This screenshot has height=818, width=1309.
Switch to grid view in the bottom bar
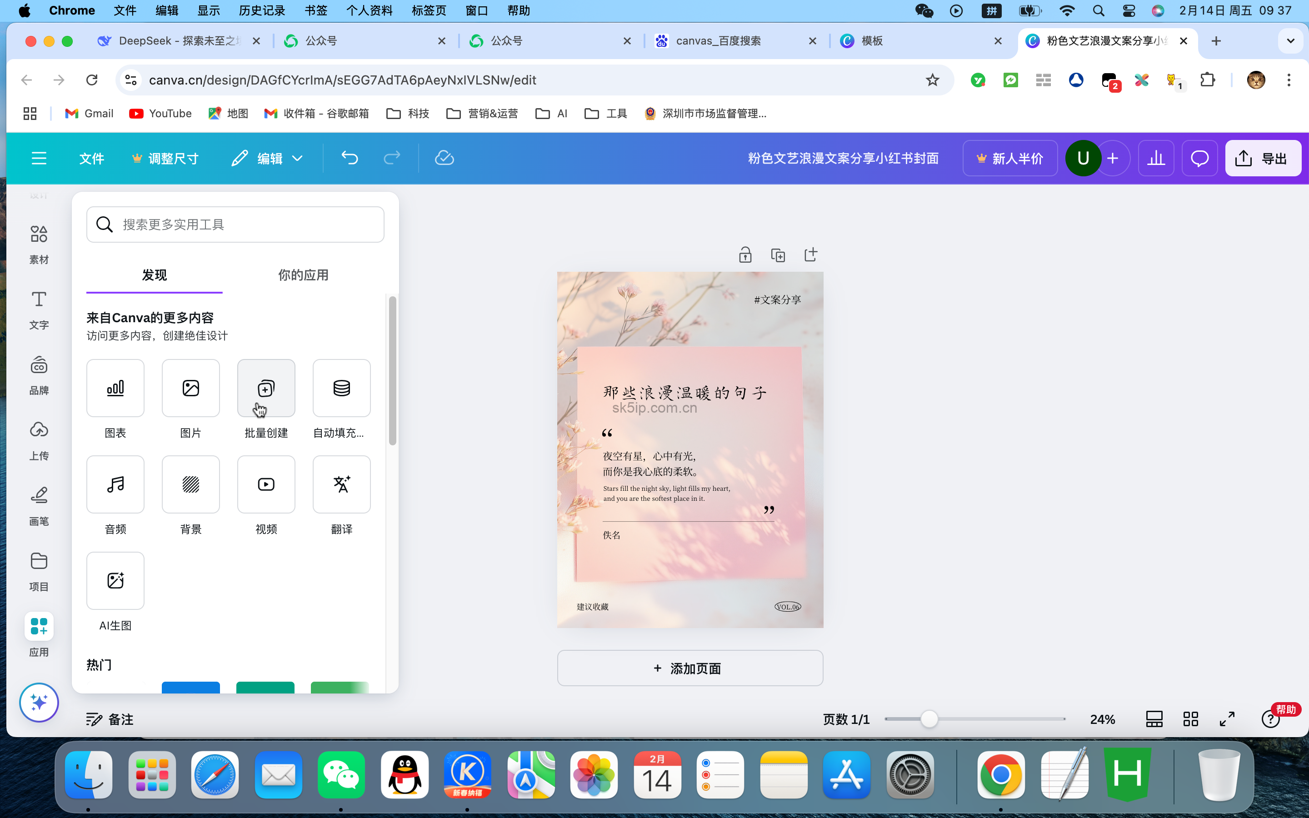[1190, 718]
